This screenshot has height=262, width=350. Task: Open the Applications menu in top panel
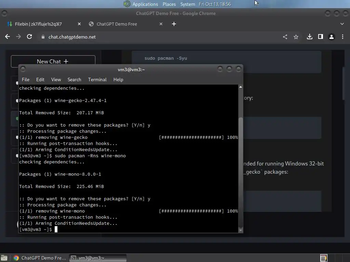(145, 4)
